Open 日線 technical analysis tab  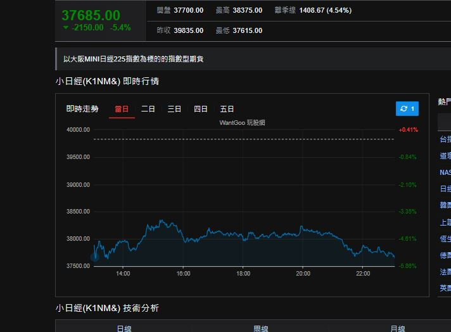(x=124, y=328)
